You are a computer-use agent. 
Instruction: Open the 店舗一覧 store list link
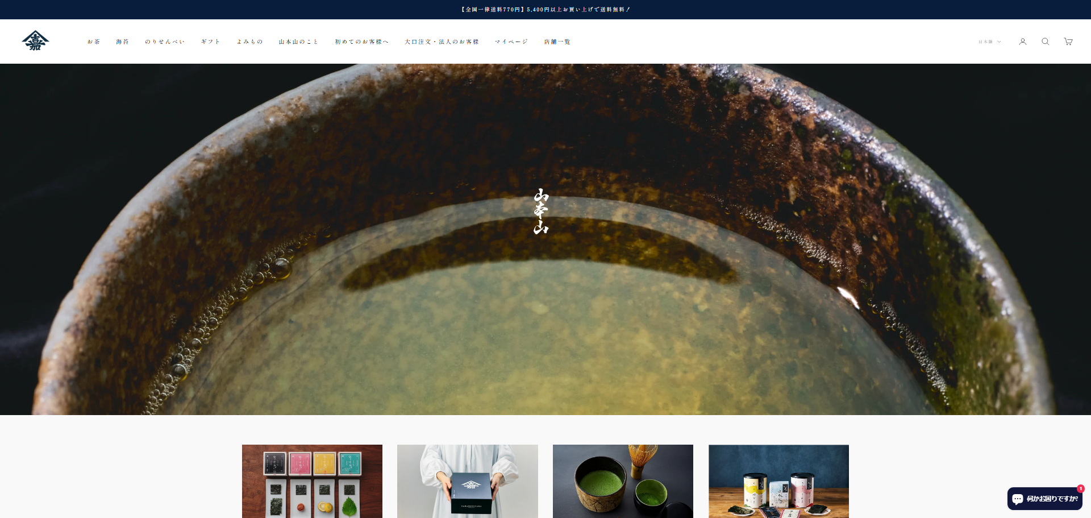click(x=557, y=42)
